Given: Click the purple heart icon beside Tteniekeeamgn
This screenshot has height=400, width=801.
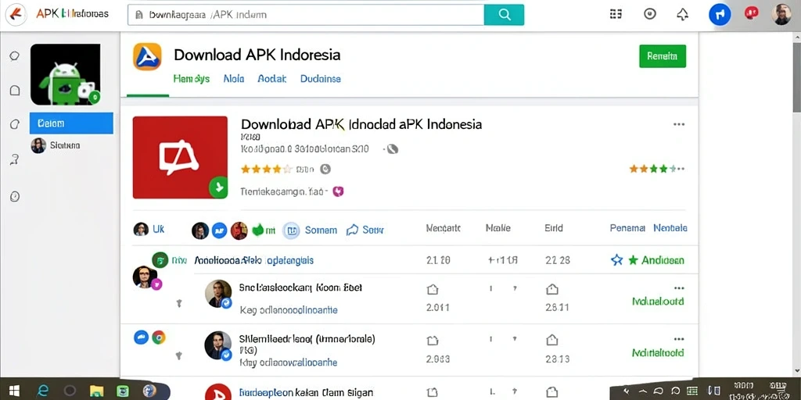Looking at the screenshot, I should (x=338, y=192).
